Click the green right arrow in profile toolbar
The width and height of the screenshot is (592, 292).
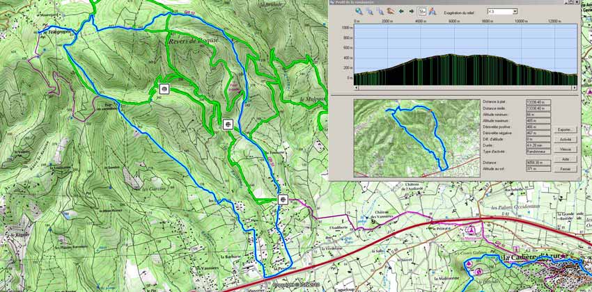pos(411,12)
